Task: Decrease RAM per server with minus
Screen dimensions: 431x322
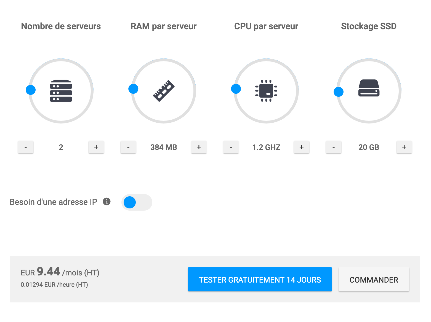Action: coord(128,147)
